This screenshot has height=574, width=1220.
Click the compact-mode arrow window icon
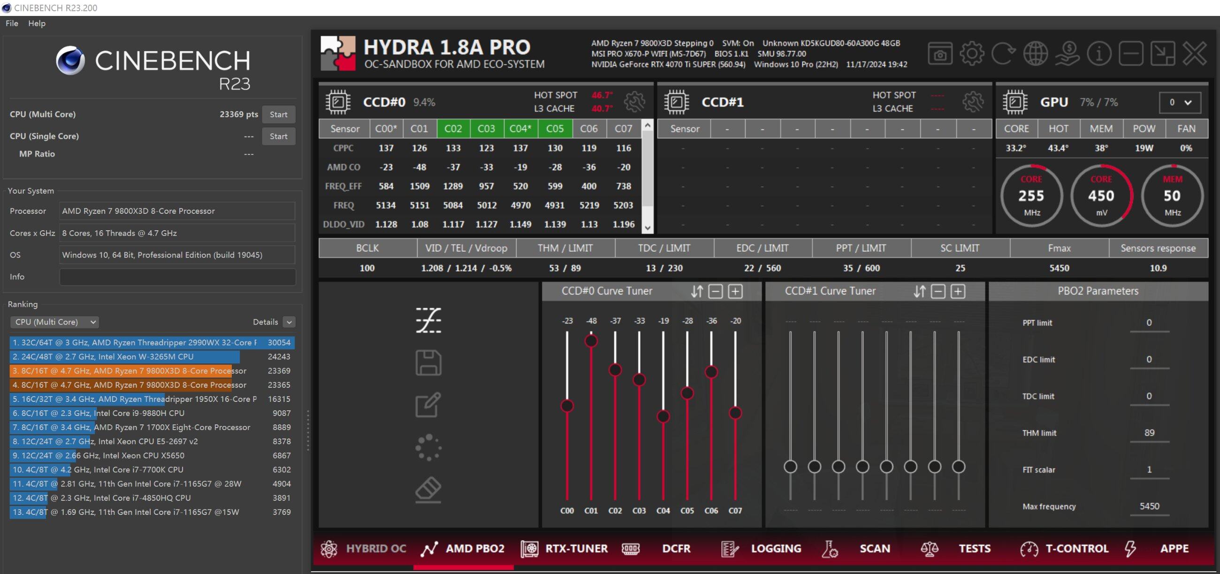pyautogui.click(x=1163, y=53)
